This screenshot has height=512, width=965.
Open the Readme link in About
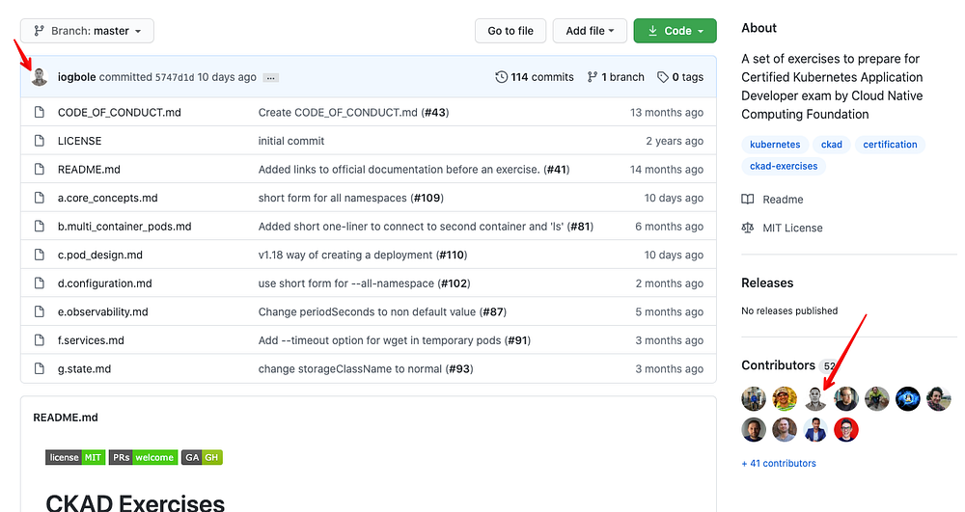point(783,200)
